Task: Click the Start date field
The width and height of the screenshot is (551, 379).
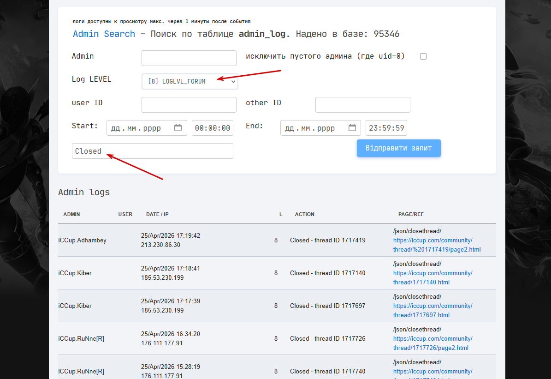Action: pyautogui.click(x=147, y=128)
